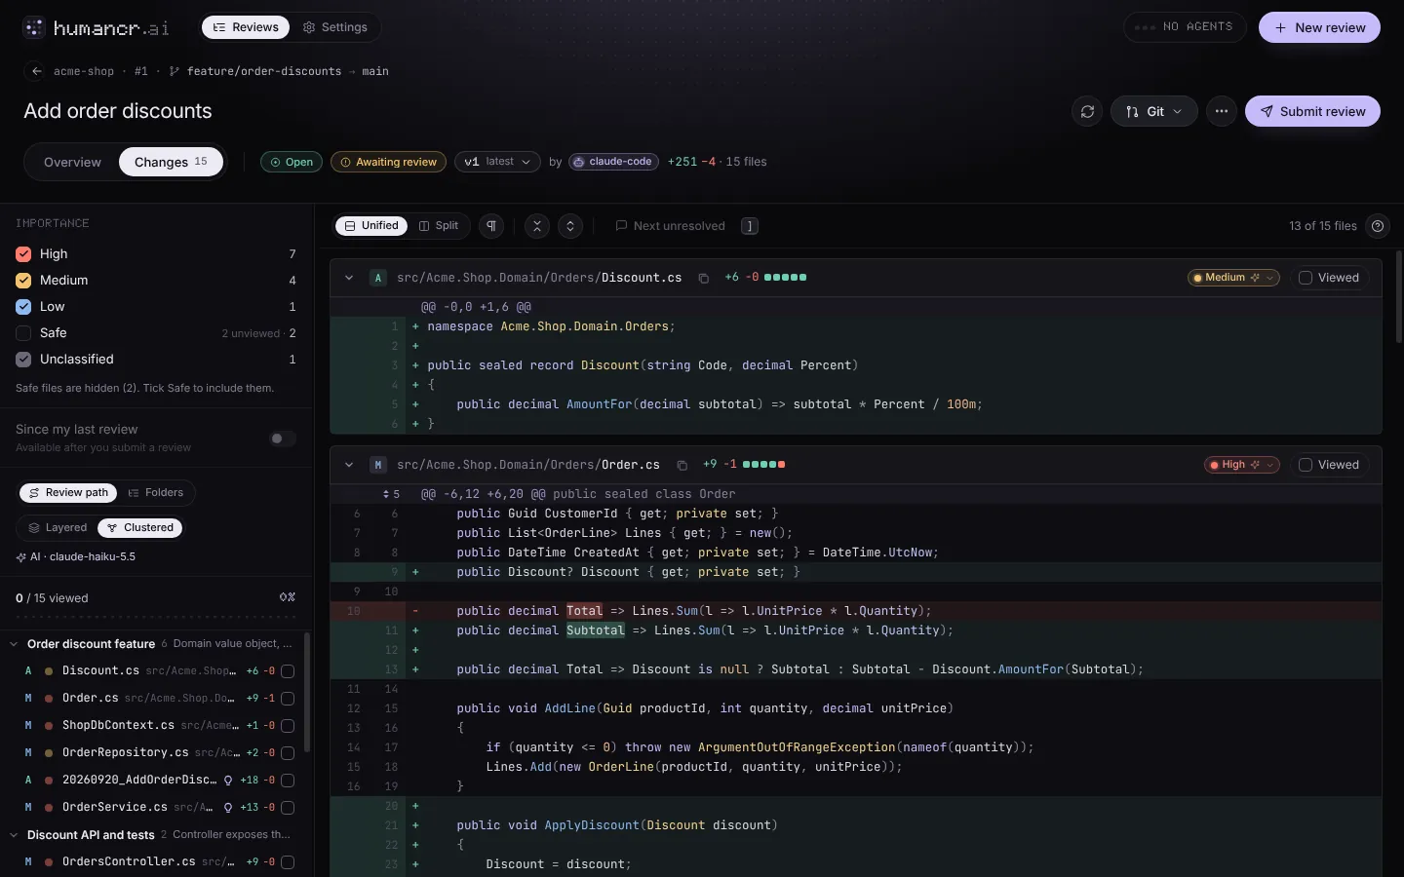Click the acme-shop breadcrumb
This screenshot has width=1404, height=877.
[84, 71]
